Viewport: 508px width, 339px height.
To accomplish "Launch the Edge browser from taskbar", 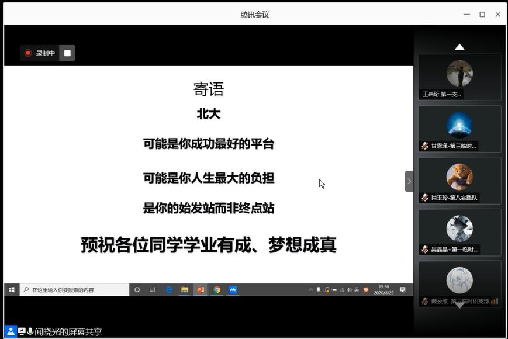I will pyautogui.click(x=169, y=290).
